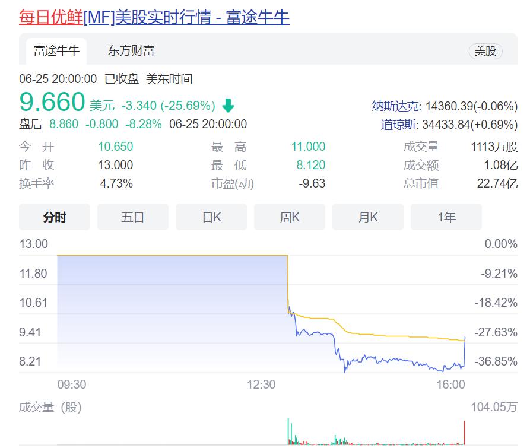Viewport: 530px width, 448px height.
Task: Select the 富途牛牛 source tab
Action: (x=56, y=51)
